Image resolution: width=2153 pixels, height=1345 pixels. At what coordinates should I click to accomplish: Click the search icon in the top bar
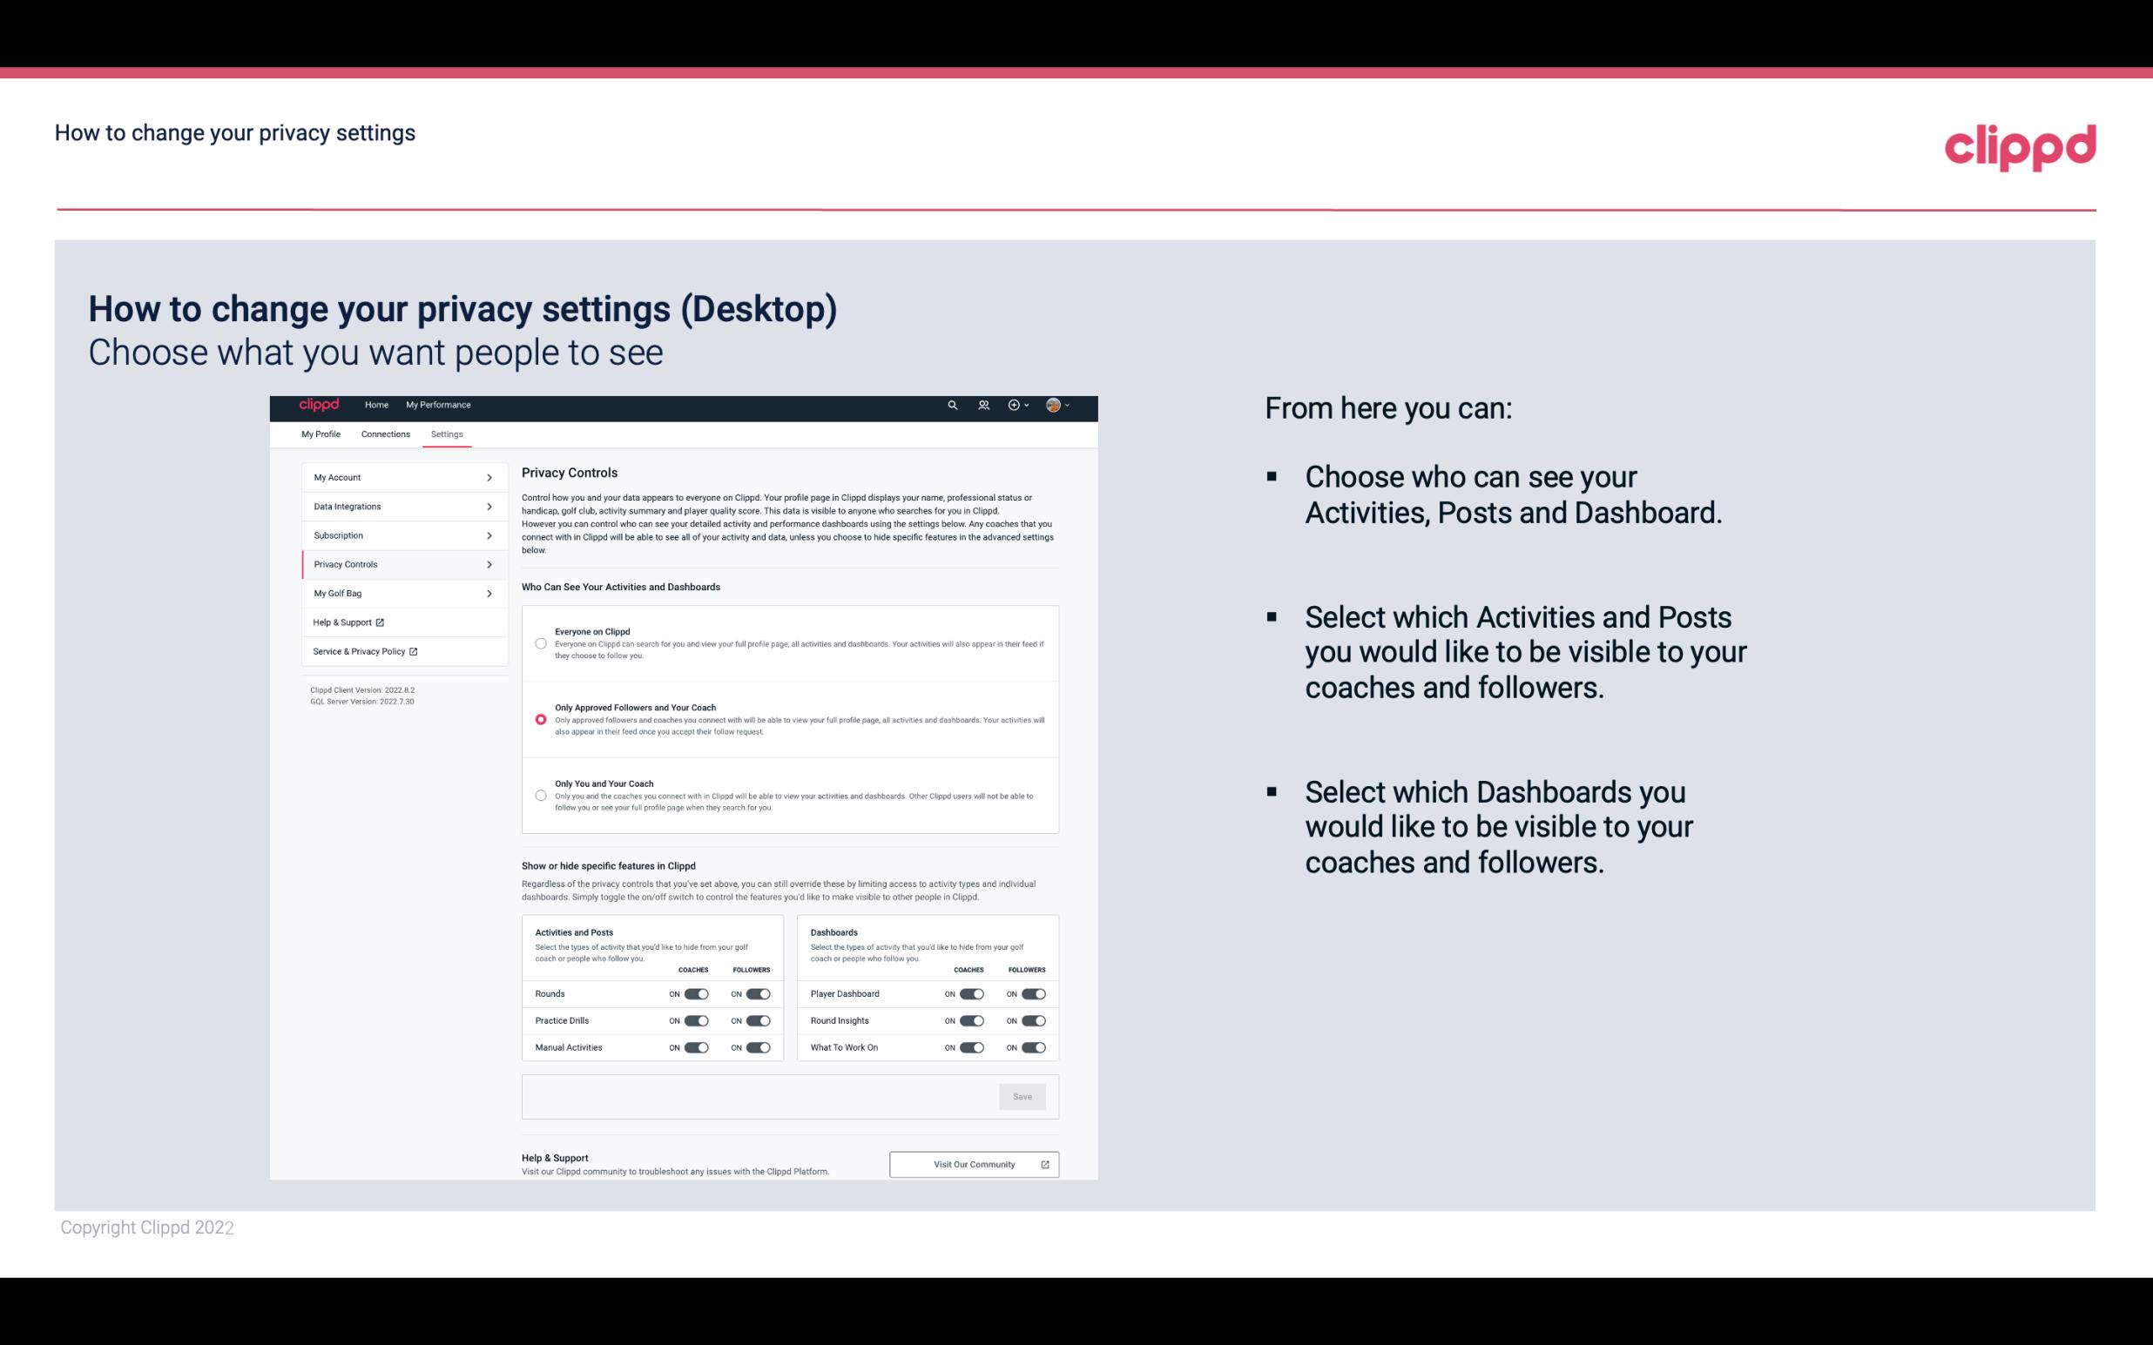(950, 405)
